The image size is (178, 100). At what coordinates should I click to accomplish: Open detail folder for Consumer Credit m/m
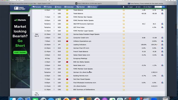pos(123,38)
